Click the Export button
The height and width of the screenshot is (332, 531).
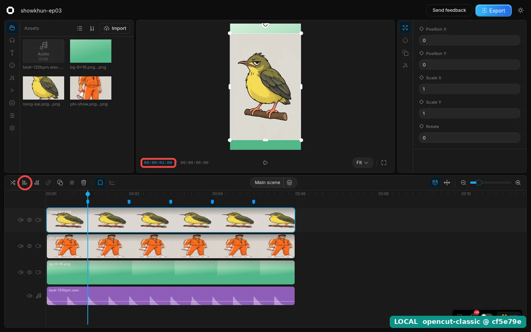[x=493, y=10]
